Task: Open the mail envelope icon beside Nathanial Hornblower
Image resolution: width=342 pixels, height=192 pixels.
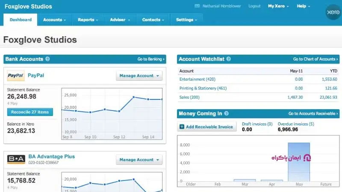Action: [197, 6]
